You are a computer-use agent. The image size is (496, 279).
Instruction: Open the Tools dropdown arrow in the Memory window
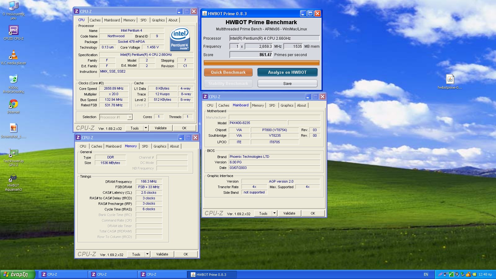[147, 254]
